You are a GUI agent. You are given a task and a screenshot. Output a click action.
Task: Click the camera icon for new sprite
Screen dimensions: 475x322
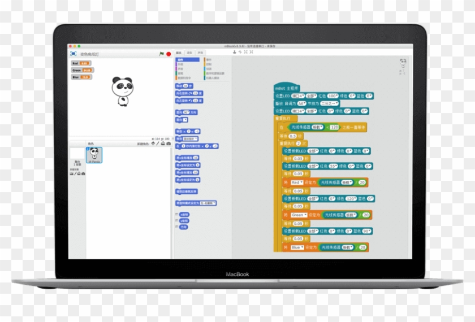pyautogui.click(x=169, y=143)
